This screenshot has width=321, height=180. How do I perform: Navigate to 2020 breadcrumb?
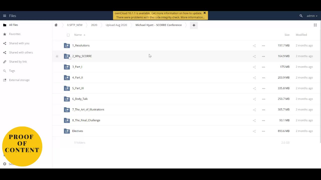click(x=94, y=25)
